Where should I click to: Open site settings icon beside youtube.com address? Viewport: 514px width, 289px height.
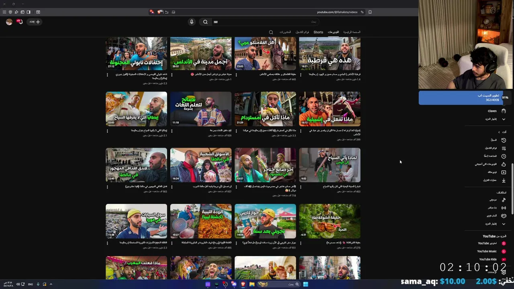362,12
